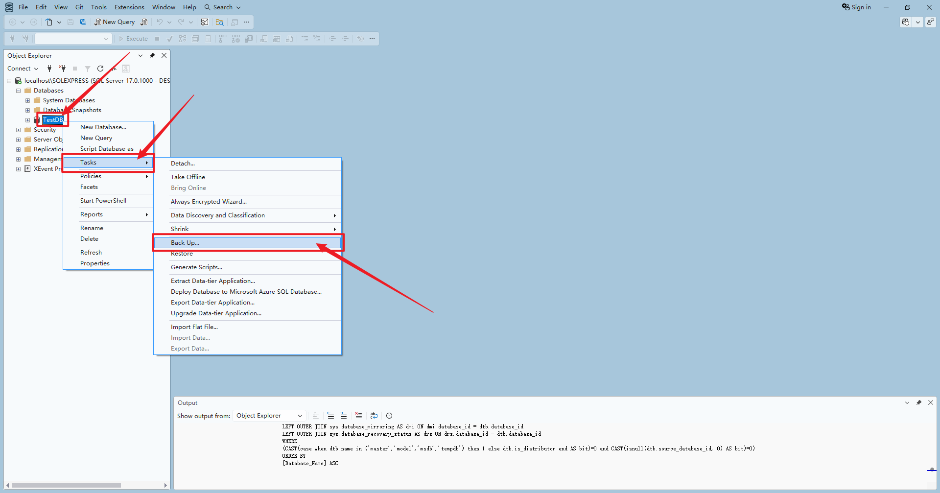Select Take Offline in the Tasks submenu
This screenshot has width=940, height=493.
coord(247,177)
